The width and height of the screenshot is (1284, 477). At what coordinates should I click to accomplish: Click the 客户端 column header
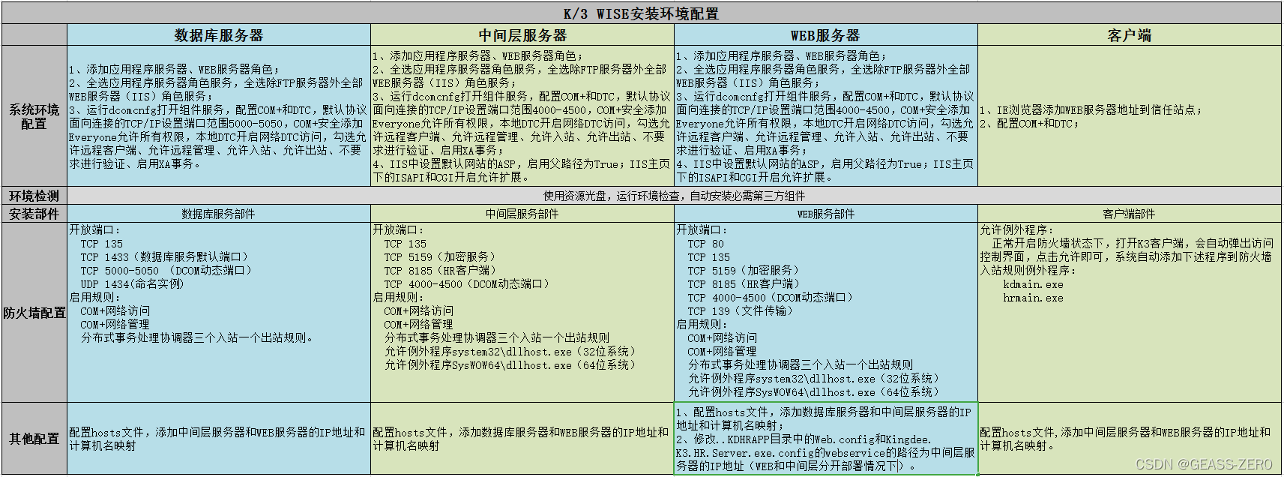click(1129, 35)
